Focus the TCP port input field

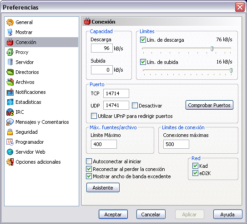click(116, 93)
